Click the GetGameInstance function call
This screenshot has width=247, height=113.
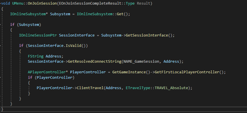coord(129,72)
